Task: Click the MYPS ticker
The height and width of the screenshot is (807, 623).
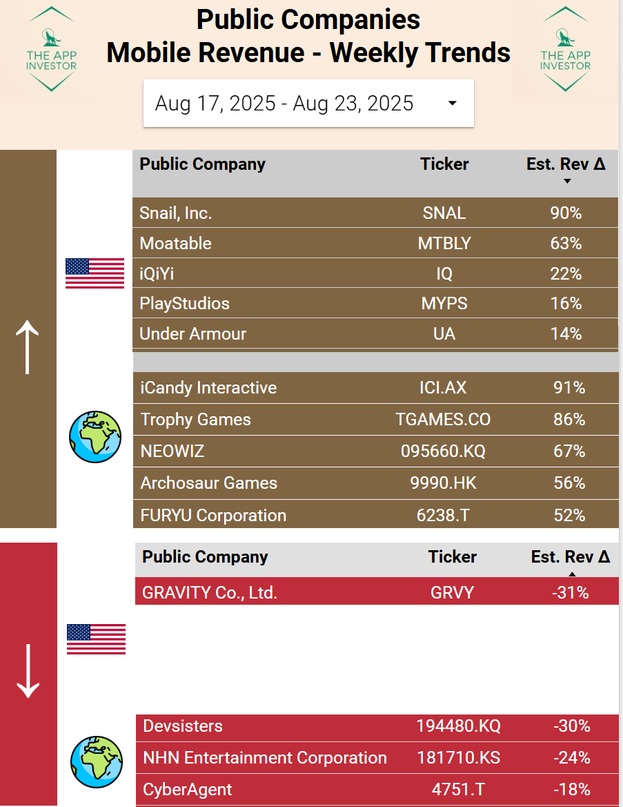Action: [x=444, y=304]
